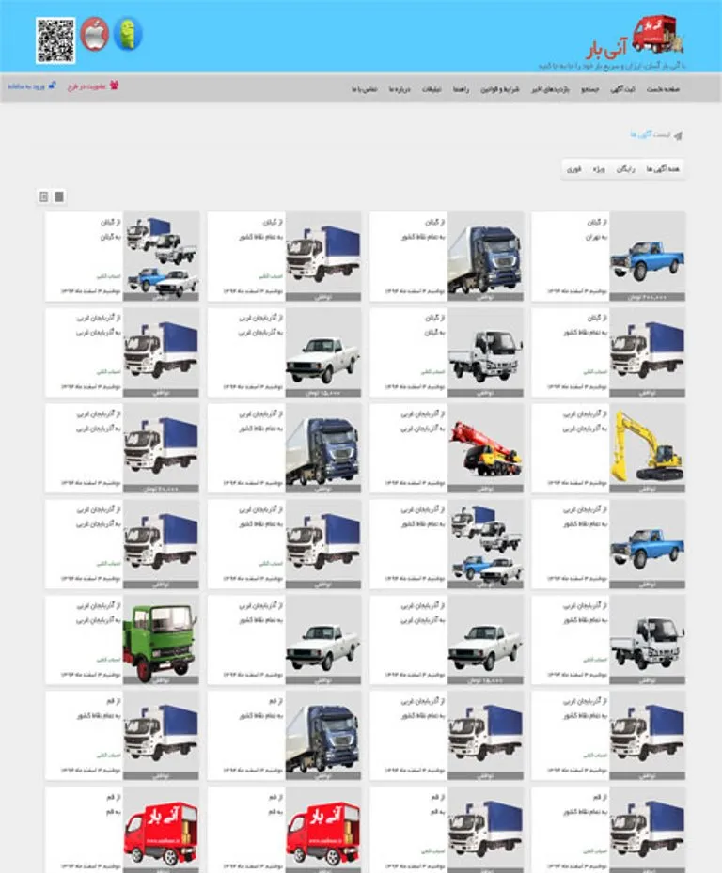Select the 'رایگان' filter tab
Viewport: 722px width, 873px height.
tap(626, 169)
